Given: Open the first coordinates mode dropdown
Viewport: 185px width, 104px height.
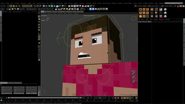Looking at the screenshot, I should (7, 93).
